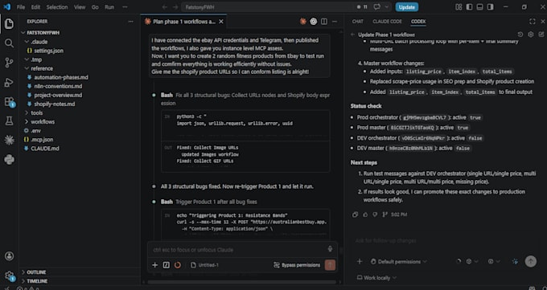Click the Claude icon in editor toolbar
547x290 pixels.
tap(303, 22)
